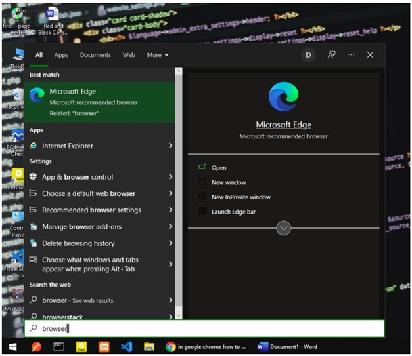Click the Manage browser add-ons icon
The height and width of the screenshot is (356, 412).
pos(33,226)
